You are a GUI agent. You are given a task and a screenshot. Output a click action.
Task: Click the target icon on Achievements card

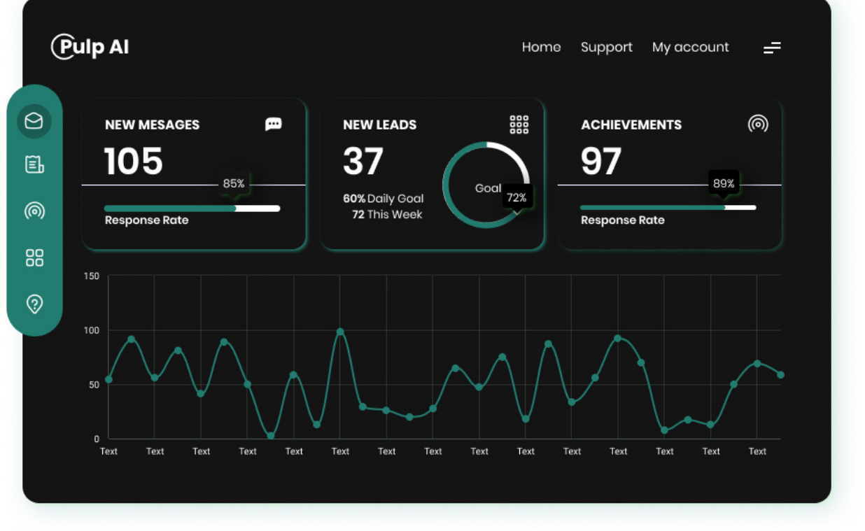click(x=759, y=124)
